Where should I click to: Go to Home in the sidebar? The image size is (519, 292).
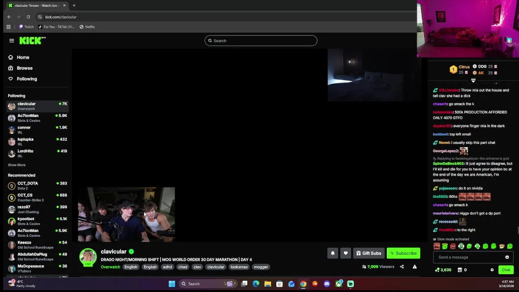[x=19, y=57]
